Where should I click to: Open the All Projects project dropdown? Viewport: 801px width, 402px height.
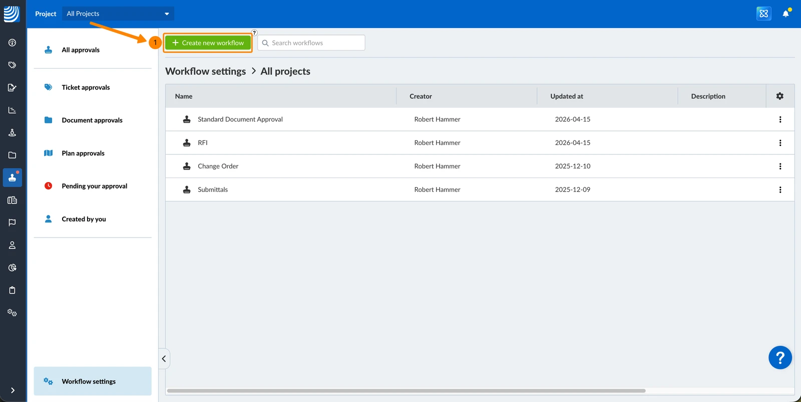[x=118, y=13]
